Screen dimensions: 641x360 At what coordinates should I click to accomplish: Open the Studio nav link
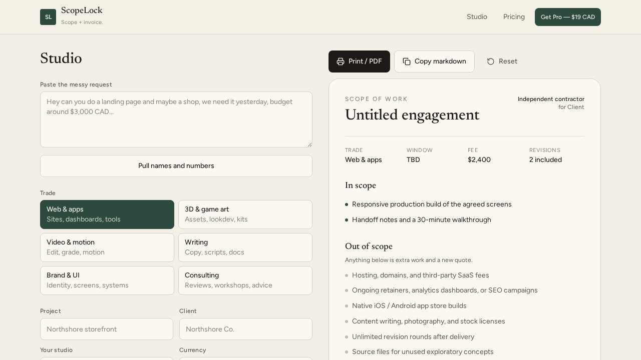[x=477, y=17]
